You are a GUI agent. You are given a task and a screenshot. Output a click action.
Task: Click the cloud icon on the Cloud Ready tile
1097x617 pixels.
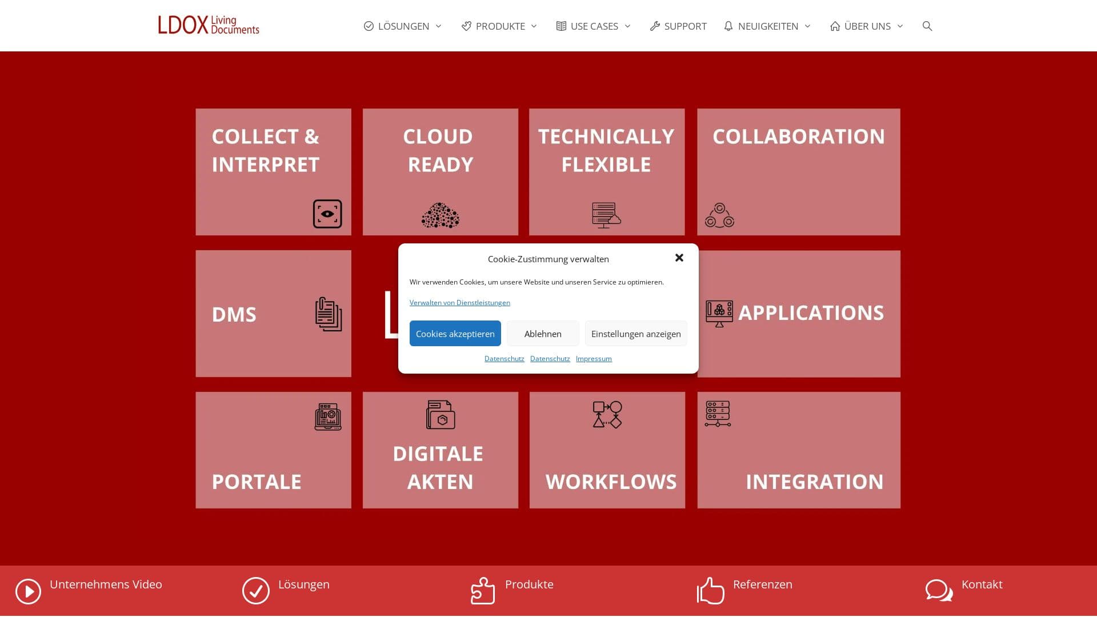pos(440,215)
